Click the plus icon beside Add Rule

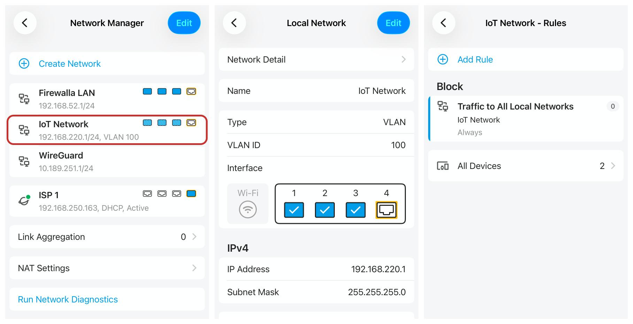coord(442,59)
